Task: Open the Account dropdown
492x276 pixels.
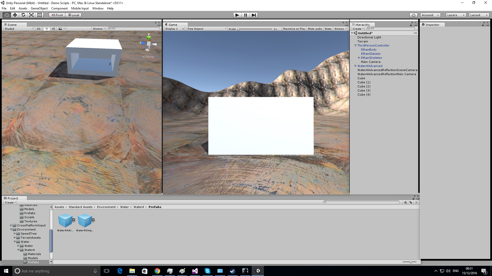Action: tap(430, 15)
